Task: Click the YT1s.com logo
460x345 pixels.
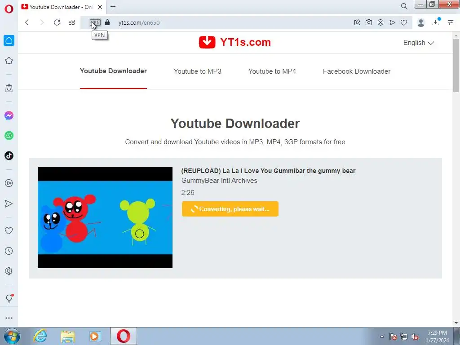Action: pyautogui.click(x=234, y=42)
